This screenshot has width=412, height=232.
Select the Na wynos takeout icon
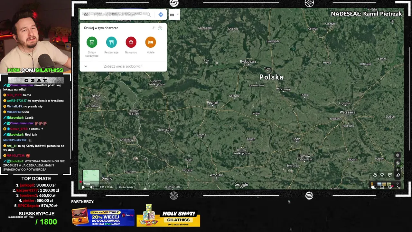point(131,42)
